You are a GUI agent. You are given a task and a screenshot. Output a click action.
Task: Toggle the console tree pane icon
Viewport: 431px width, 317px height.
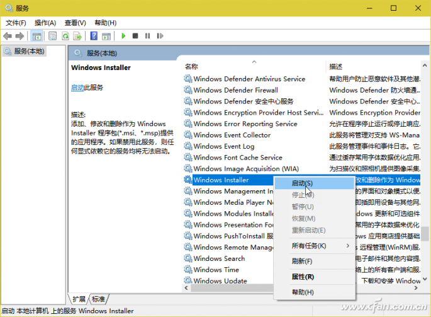36,36
